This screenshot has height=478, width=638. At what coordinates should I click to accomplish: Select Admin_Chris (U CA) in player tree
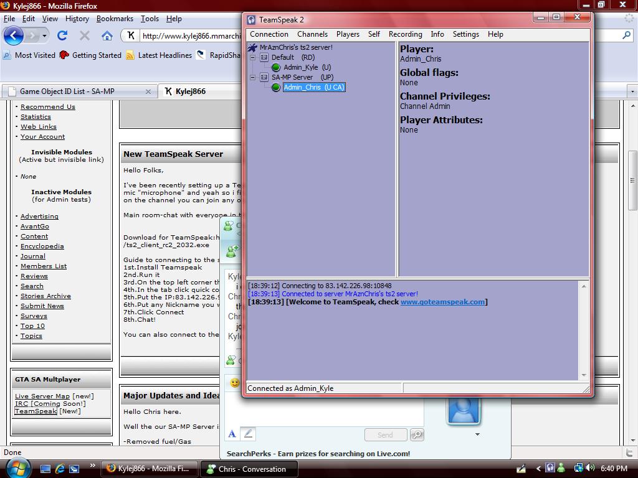pyautogui.click(x=314, y=87)
